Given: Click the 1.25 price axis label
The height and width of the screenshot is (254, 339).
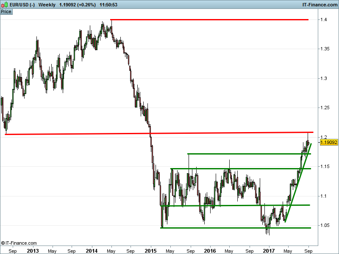Looking at the screenshot, I should (325, 108).
